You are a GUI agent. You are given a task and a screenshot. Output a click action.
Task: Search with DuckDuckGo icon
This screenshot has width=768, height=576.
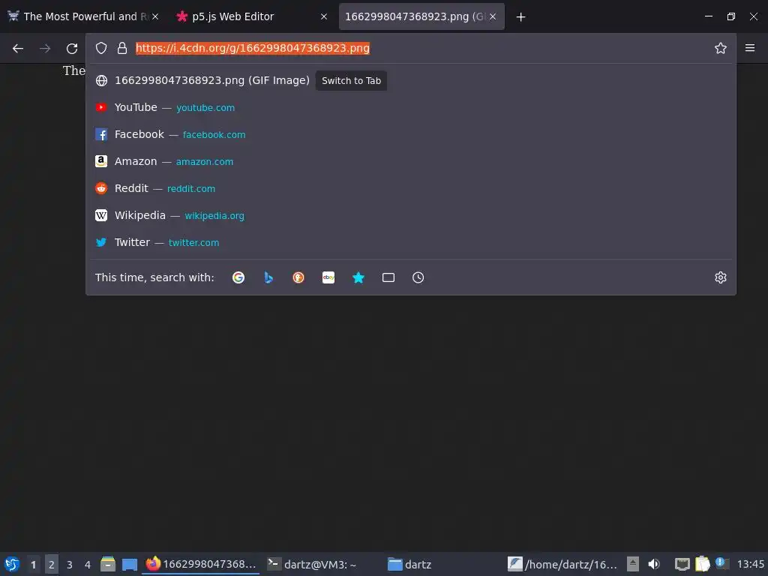pos(298,277)
